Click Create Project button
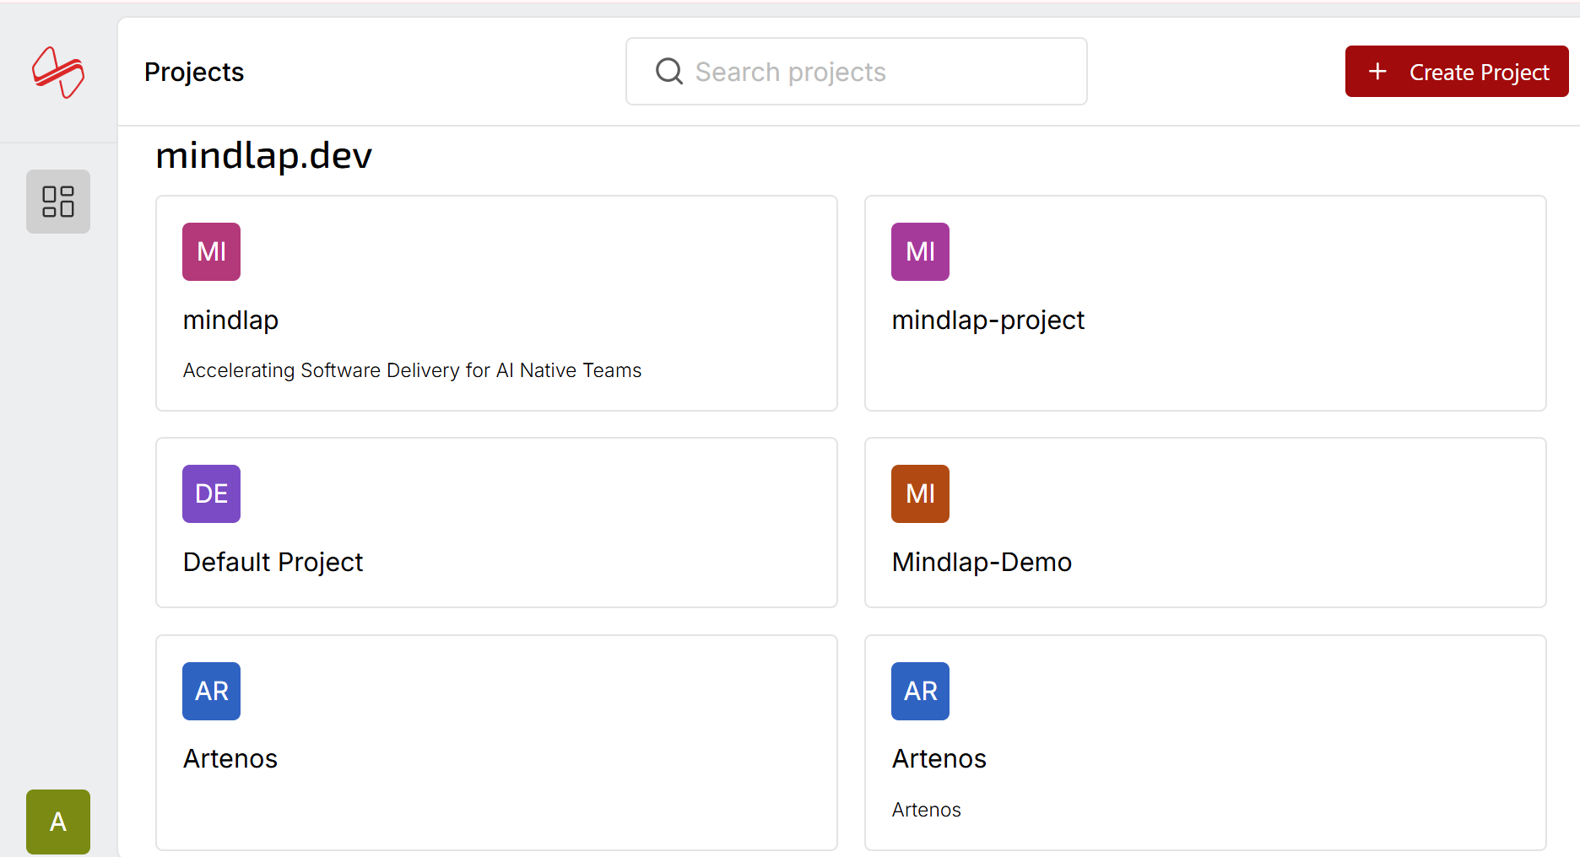This screenshot has width=1580, height=857. point(1457,72)
